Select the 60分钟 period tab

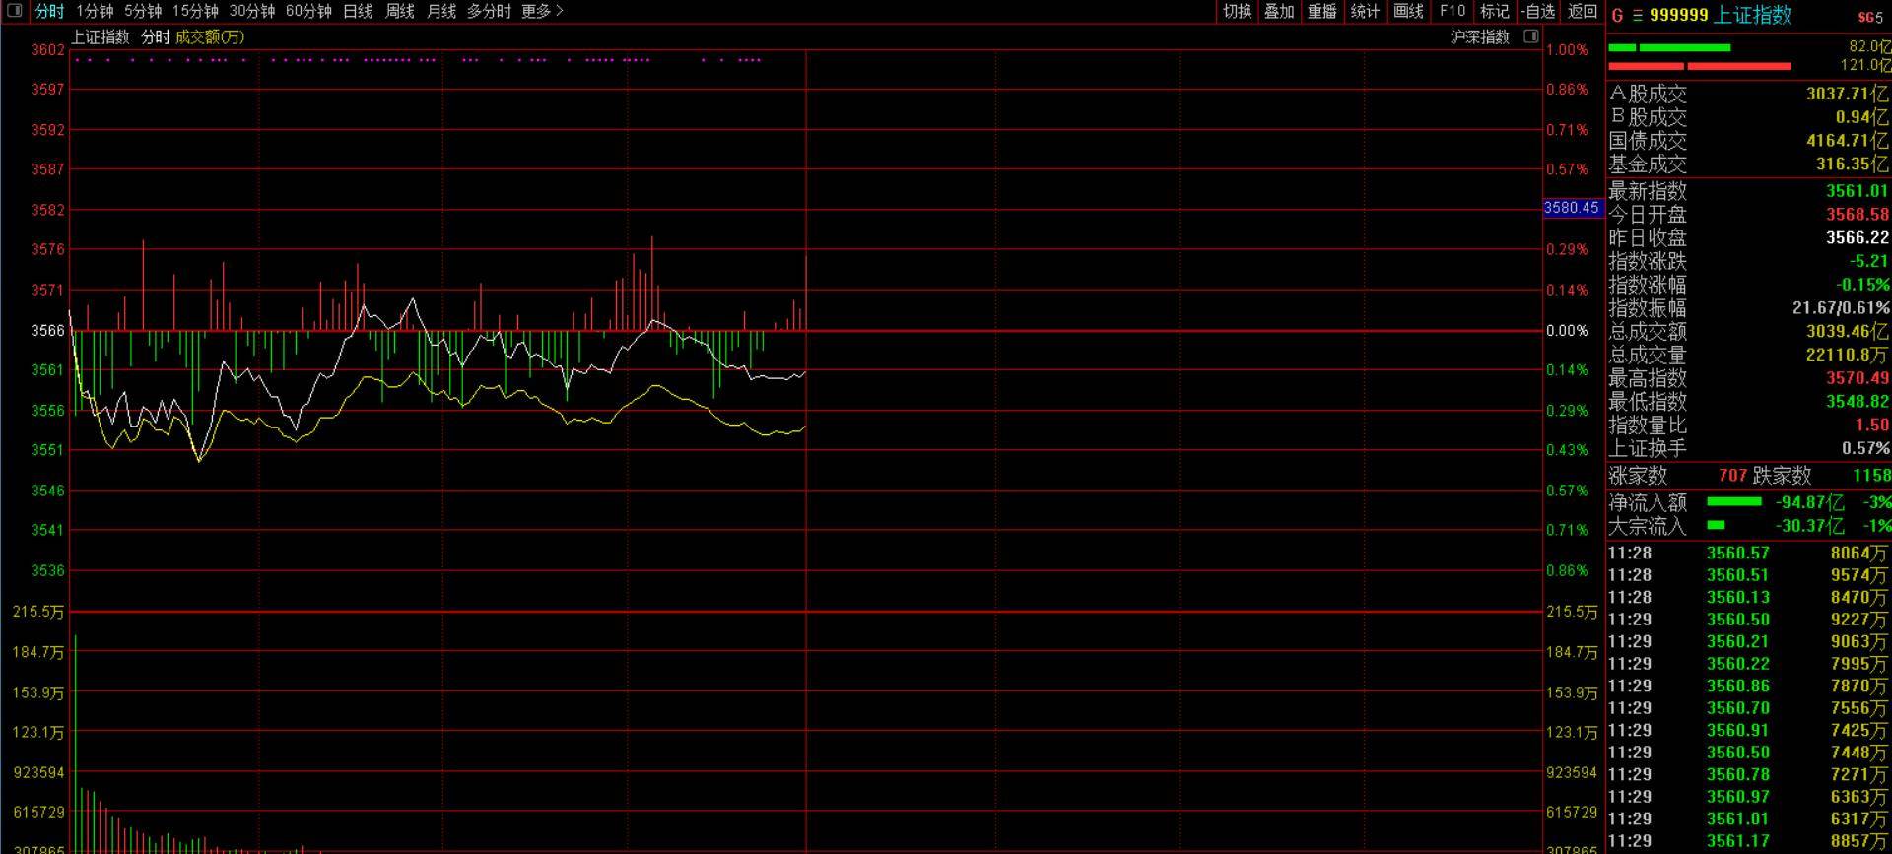tap(309, 11)
